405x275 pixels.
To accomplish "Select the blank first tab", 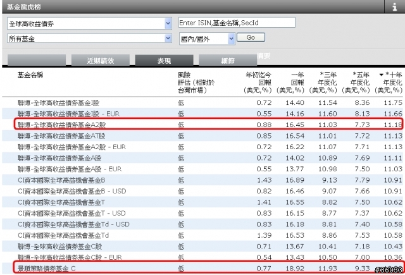I will [x=37, y=60].
